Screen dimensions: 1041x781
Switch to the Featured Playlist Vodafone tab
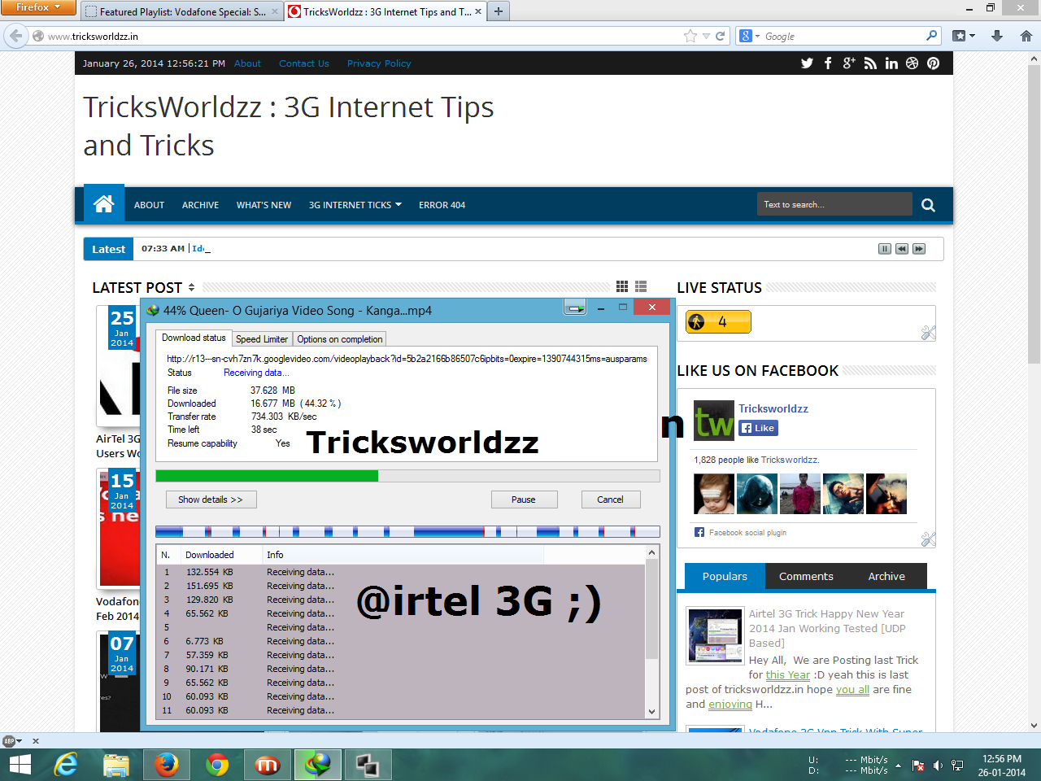(181, 11)
